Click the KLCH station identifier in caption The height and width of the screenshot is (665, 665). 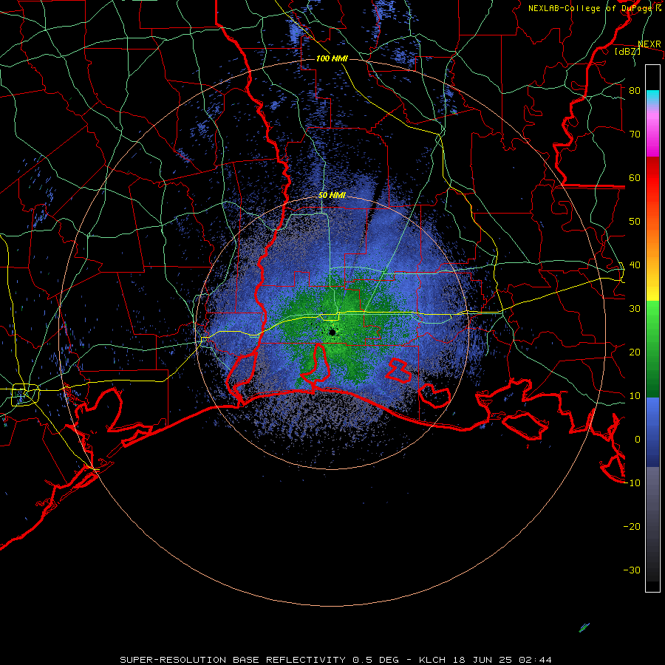click(x=432, y=660)
